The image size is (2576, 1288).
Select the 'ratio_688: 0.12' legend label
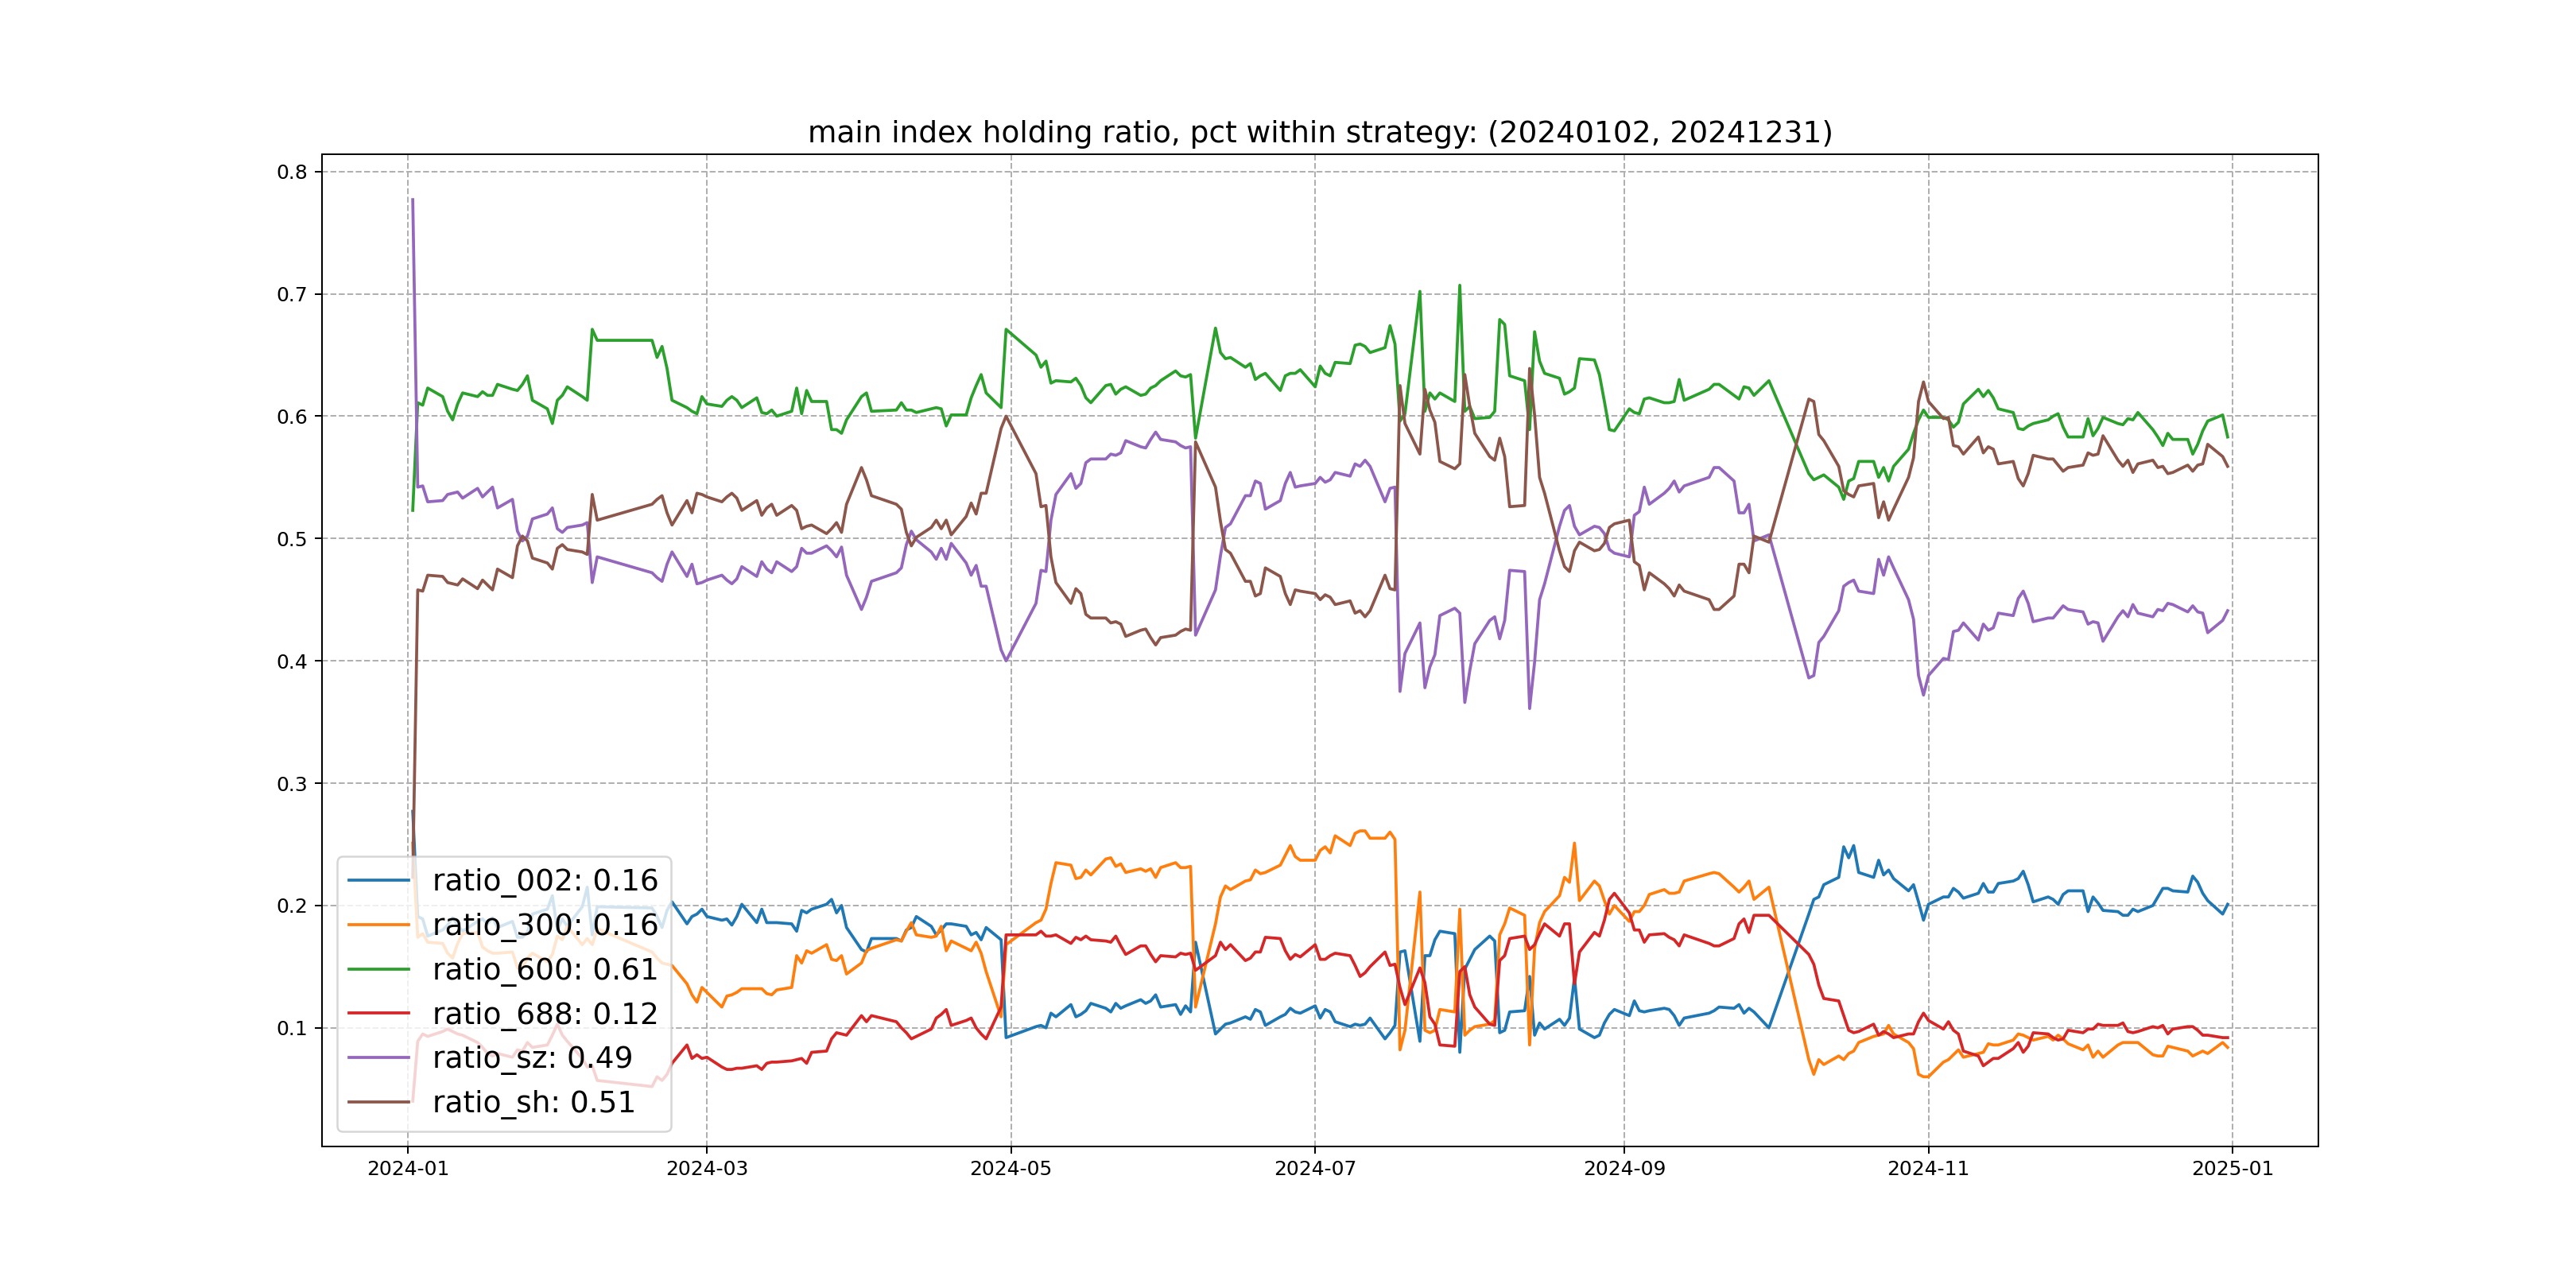click(x=545, y=1013)
